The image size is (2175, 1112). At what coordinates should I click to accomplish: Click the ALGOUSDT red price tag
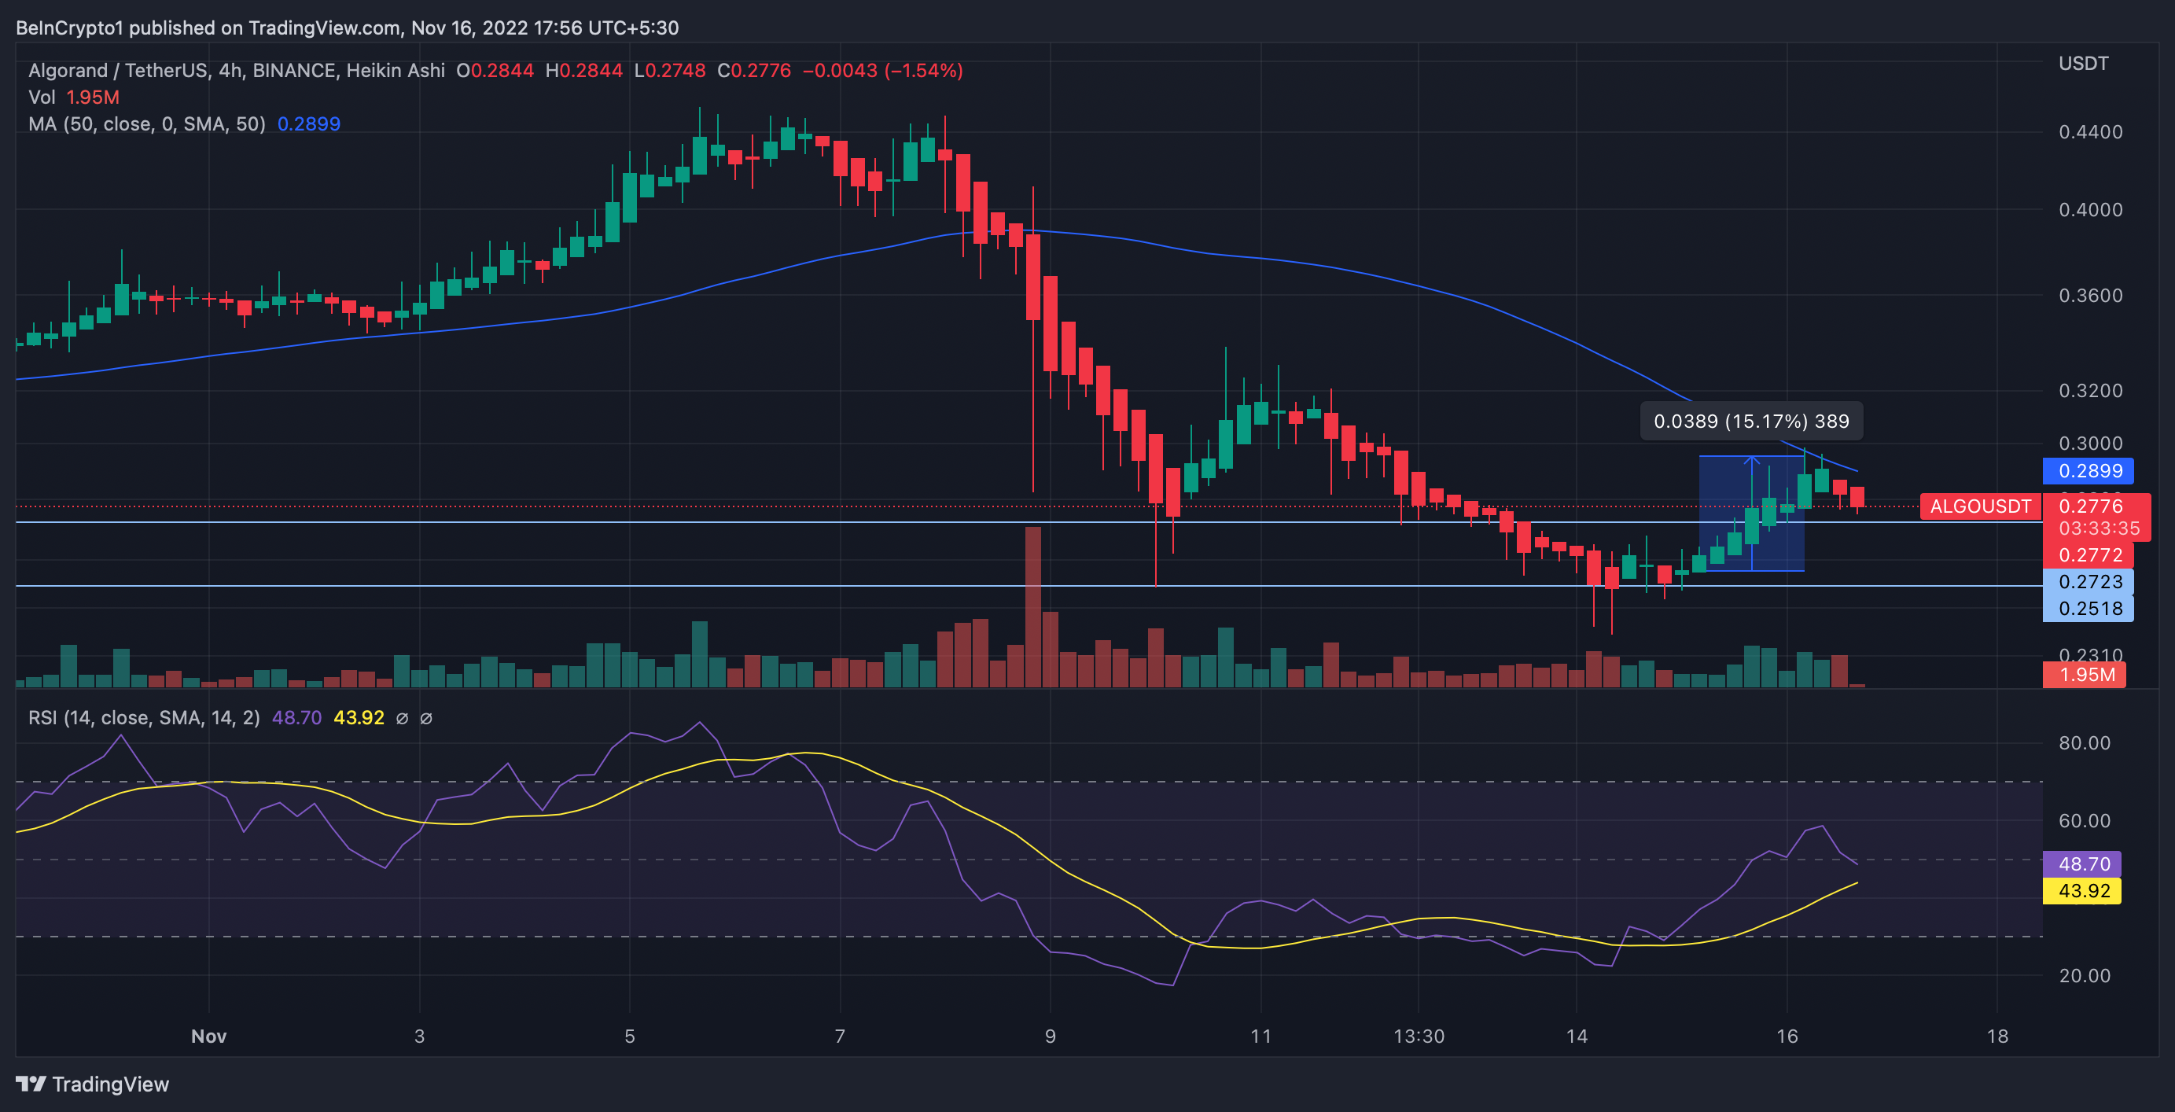(1979, 506)
